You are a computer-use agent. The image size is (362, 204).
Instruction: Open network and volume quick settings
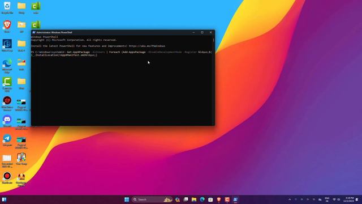[337, 199]
